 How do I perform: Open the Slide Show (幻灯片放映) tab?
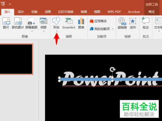tap(66, 12)
